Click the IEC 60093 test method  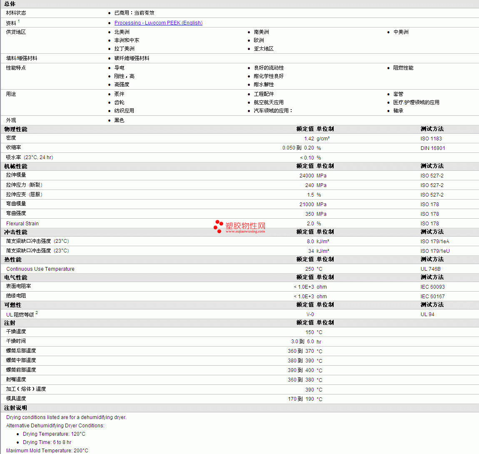[x=433, y=287]
